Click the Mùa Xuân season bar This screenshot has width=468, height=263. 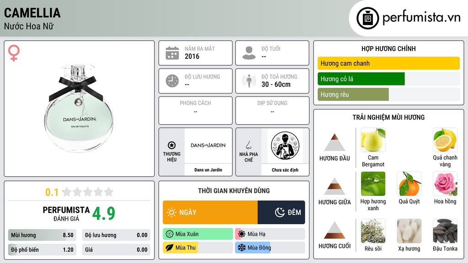pyautogui.click(x=198, y=234)
